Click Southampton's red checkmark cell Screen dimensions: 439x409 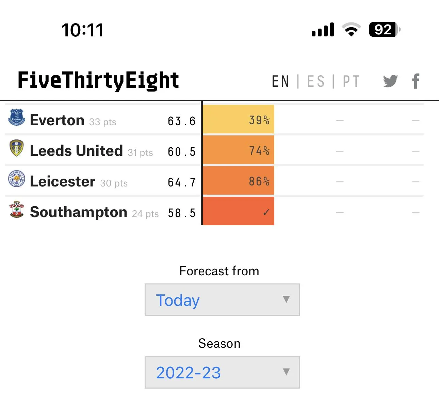(x=239, y=211)
